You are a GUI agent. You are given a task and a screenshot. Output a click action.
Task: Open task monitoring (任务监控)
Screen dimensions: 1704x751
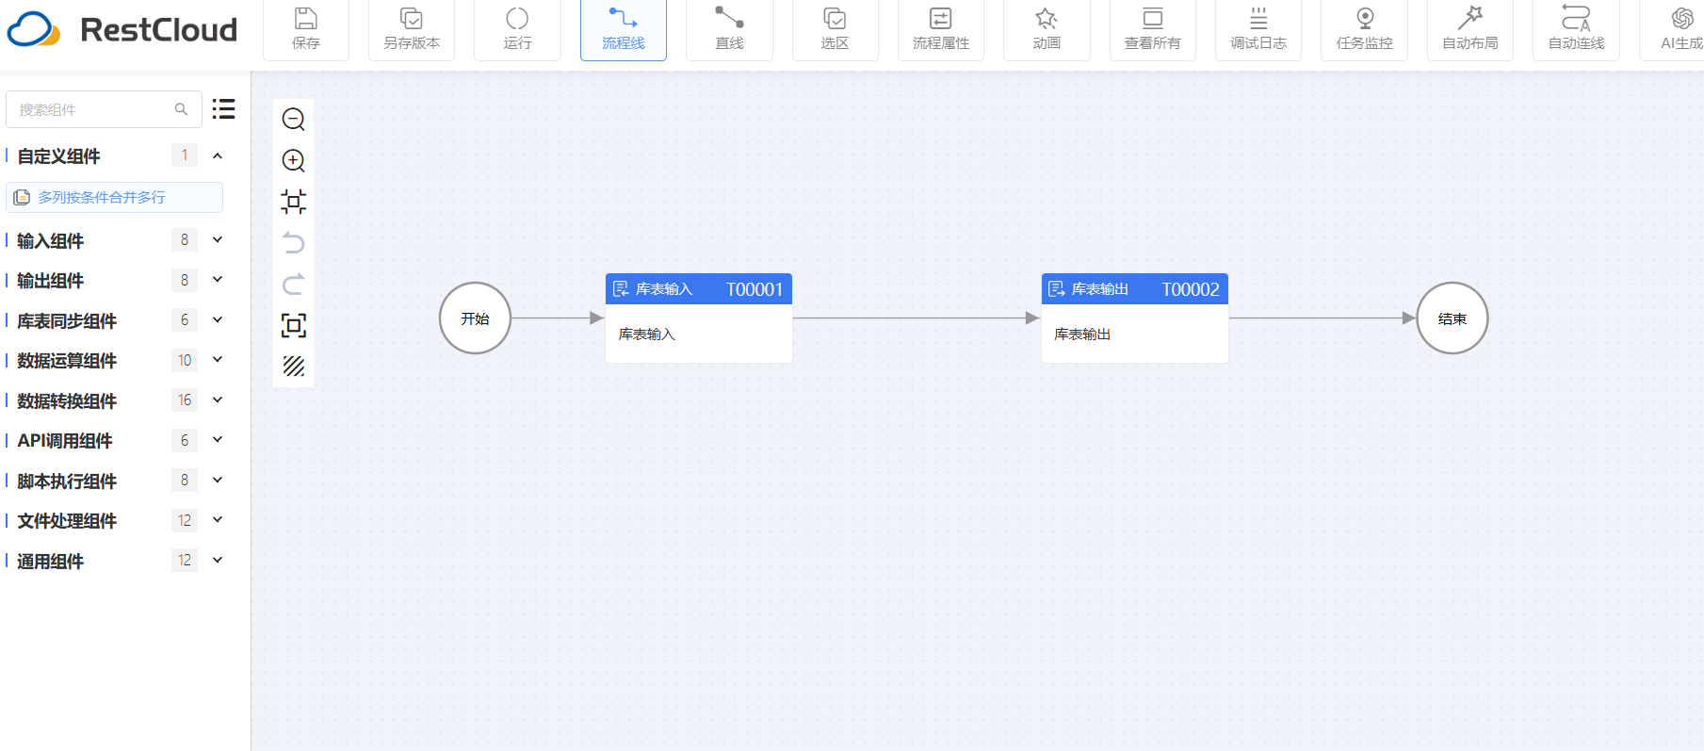tap(1364, 29)
